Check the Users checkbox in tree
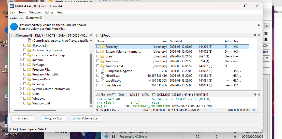The height and width of the screenshot is (139, 282). pos(25,94)
